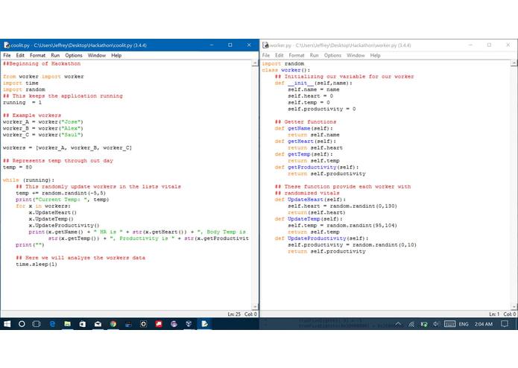Open Cortana search circle in taskbar
The image size is (518, 368).
click(x=22, y=324)
